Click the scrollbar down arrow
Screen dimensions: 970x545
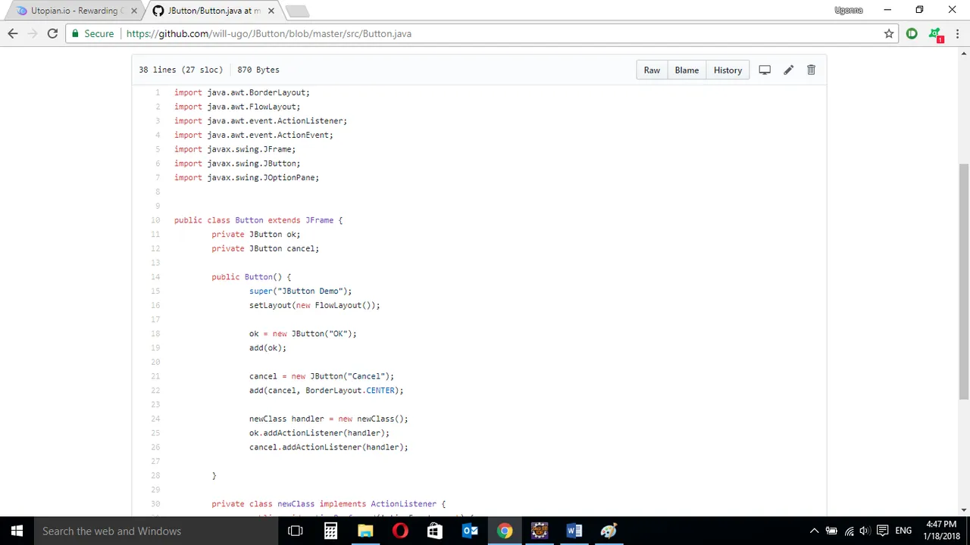(964, 510)
